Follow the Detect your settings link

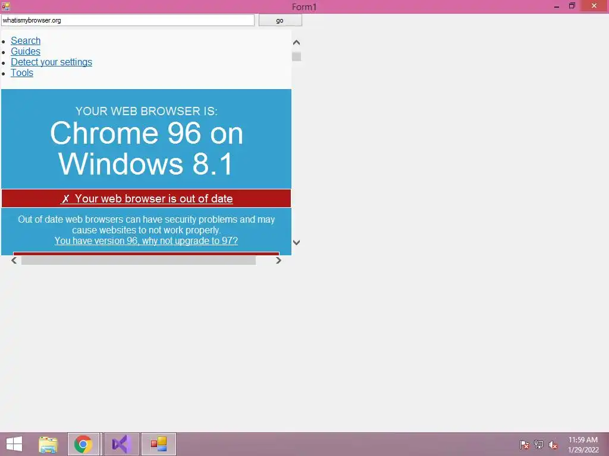coord(51,62)
